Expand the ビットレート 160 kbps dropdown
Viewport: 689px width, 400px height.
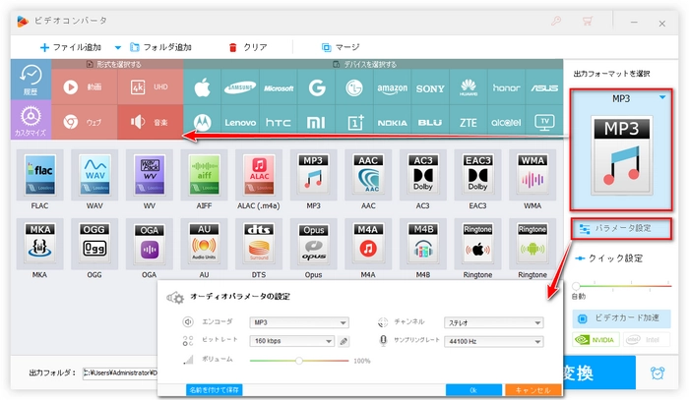click(291, 341)
